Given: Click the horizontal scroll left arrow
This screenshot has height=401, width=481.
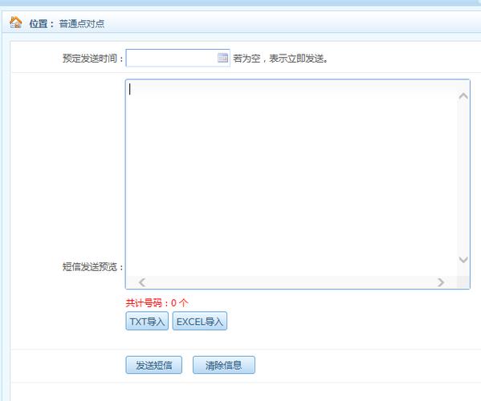Looking at the screenshot, I should pos(141,282).
